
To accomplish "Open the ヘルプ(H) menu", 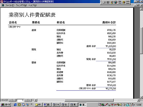I will [32, 5].
